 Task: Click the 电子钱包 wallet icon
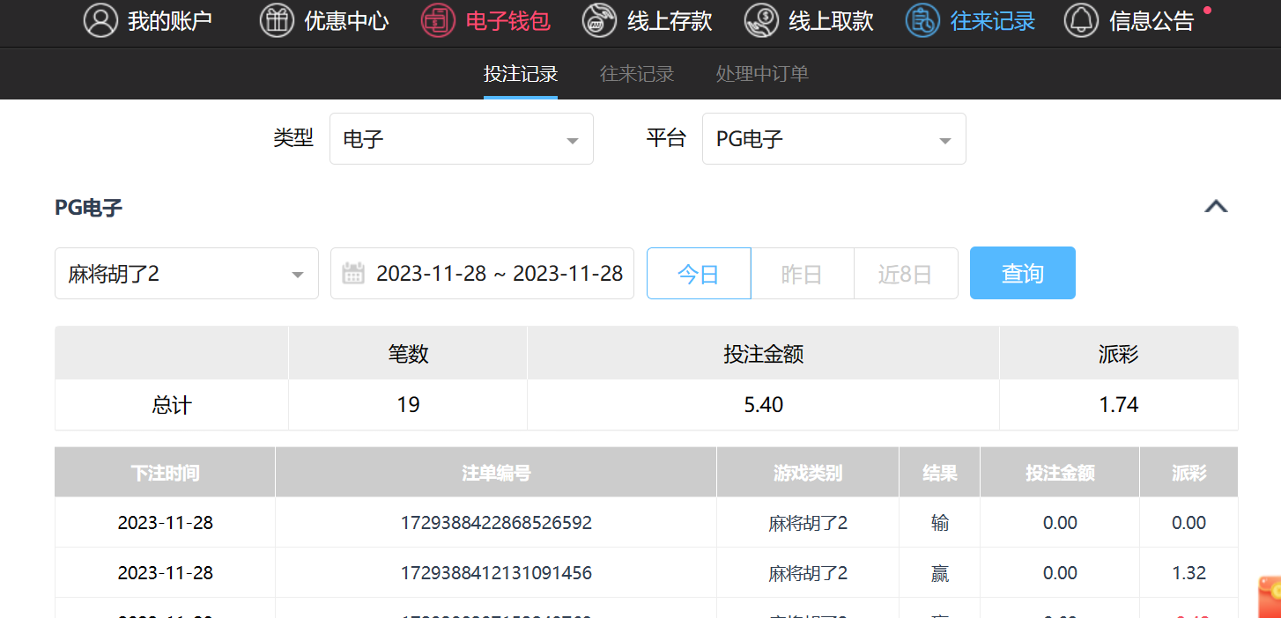pyautogui.click(x=438, y=20)
